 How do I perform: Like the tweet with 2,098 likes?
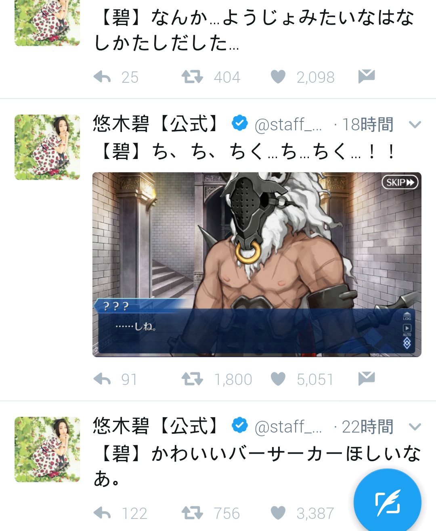click(x=278, y=77)
